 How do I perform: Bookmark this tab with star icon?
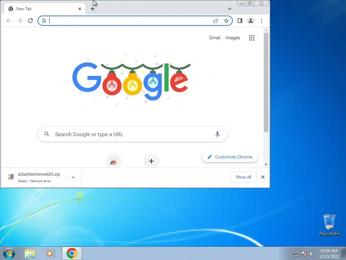click(226, 21)
